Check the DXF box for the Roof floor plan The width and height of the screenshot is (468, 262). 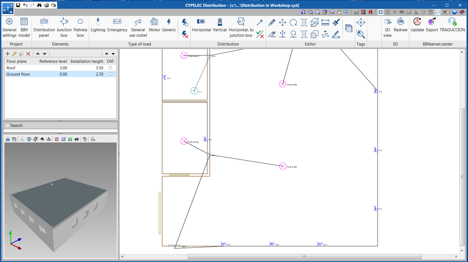click(x=110, y=68)
